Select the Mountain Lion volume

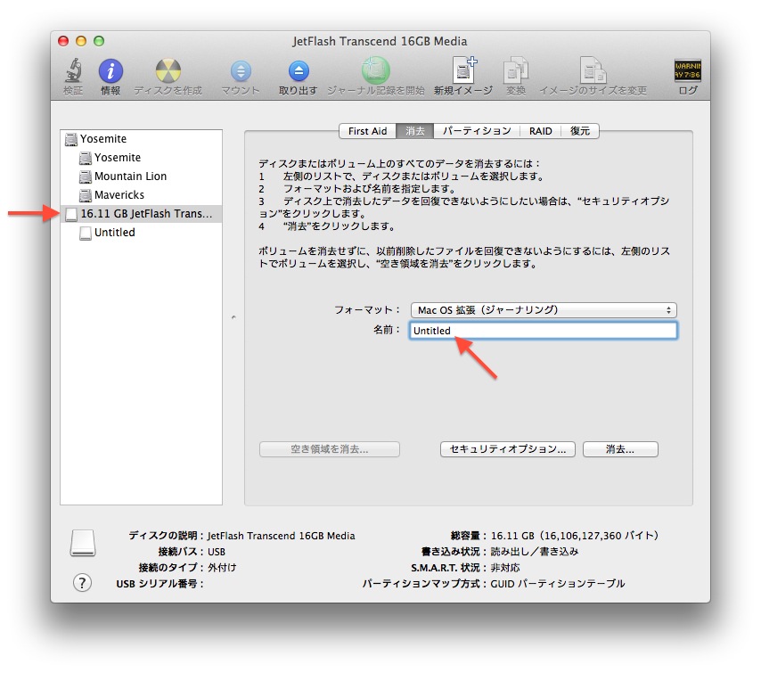point(141,176)
